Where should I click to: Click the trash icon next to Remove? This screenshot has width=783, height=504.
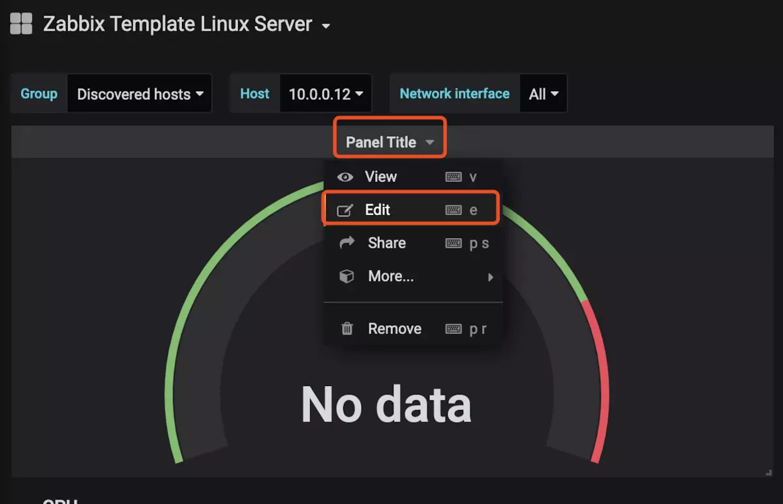click(x=347, y=329)
